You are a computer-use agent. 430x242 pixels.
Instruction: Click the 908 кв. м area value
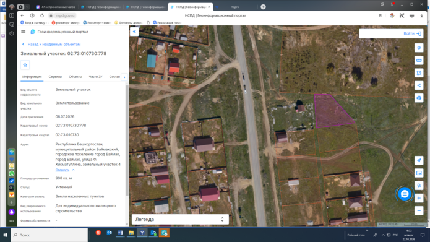64,178
